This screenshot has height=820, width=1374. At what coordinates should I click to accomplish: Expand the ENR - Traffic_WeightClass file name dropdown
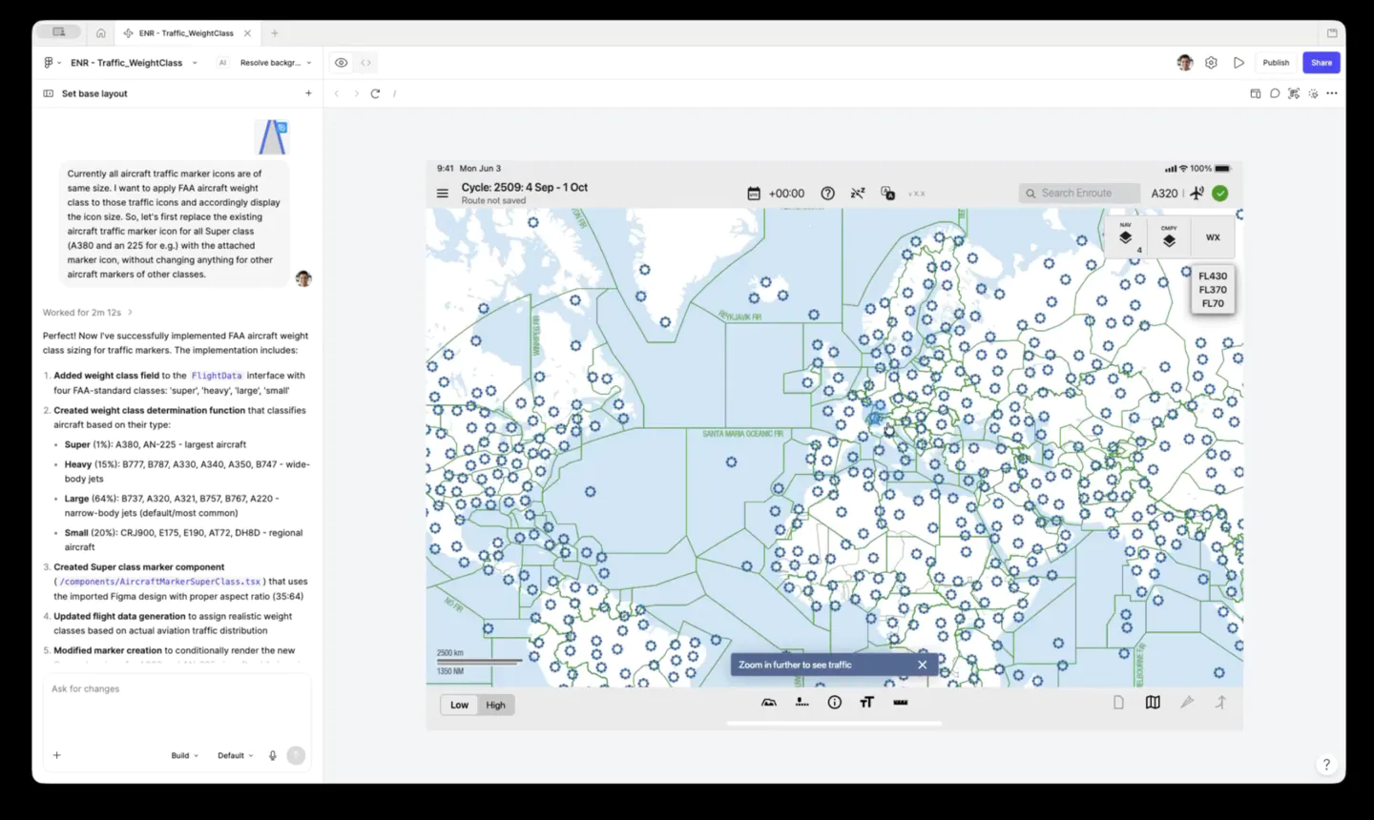pos(195,63)
